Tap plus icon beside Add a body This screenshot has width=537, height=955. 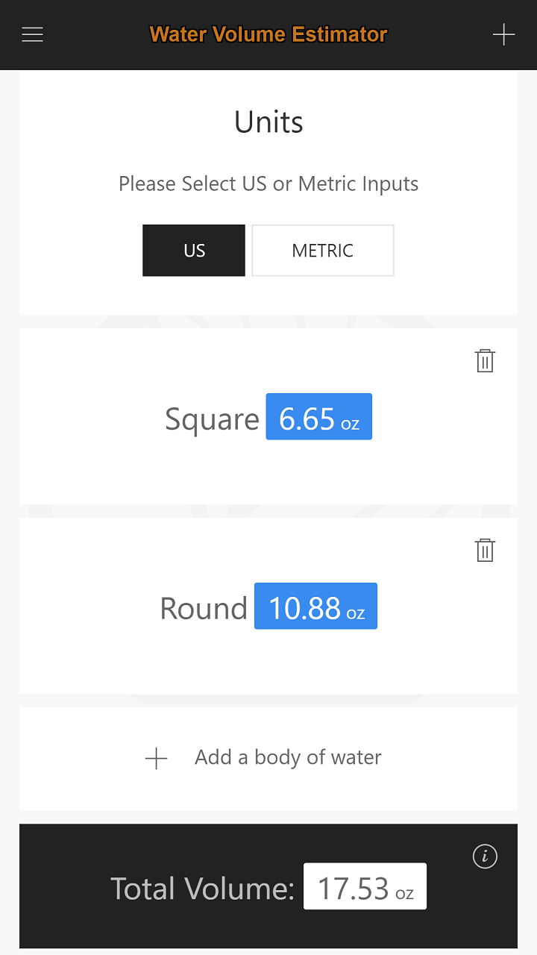click(x=156, y=759)
